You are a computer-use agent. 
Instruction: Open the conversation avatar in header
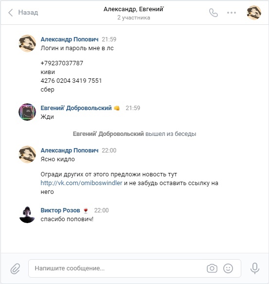pos(254,13)
